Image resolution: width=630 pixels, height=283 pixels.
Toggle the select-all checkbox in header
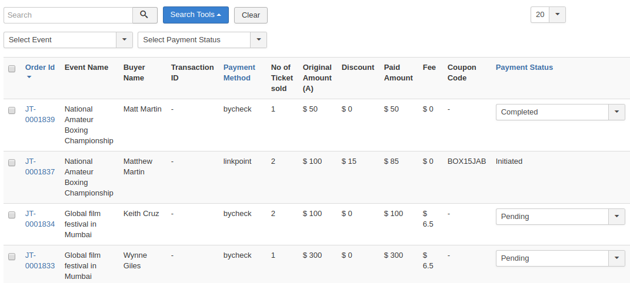coord(12,69)
